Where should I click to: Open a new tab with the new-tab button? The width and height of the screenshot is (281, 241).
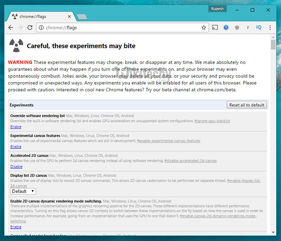[82, 17]
